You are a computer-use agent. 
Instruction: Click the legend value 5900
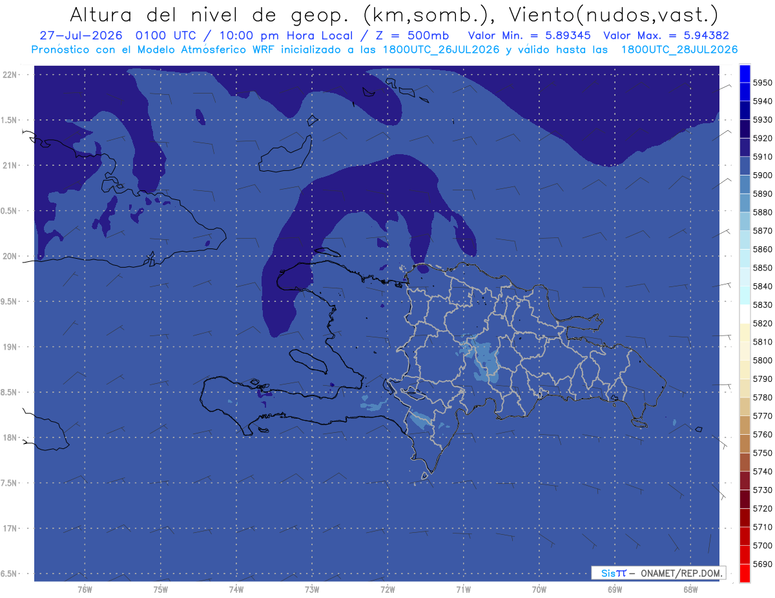763,175
